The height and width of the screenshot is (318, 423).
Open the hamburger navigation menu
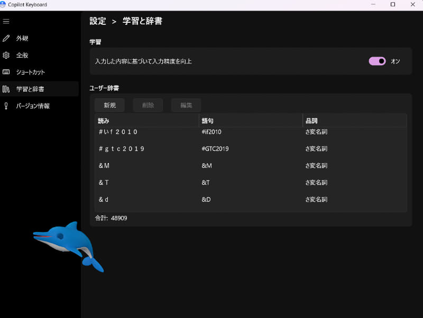[6, 21]
